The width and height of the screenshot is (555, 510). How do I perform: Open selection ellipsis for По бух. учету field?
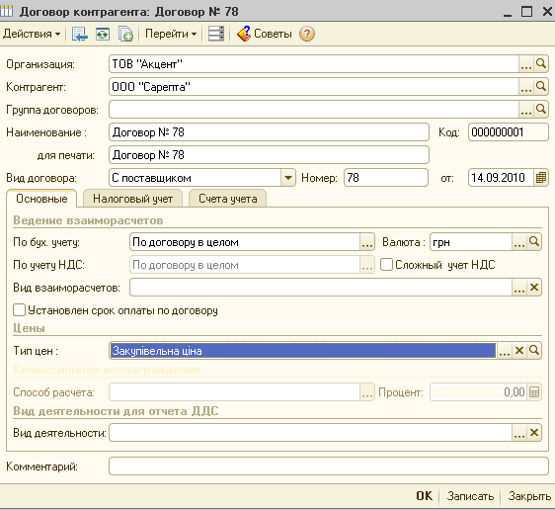point(367,242)
